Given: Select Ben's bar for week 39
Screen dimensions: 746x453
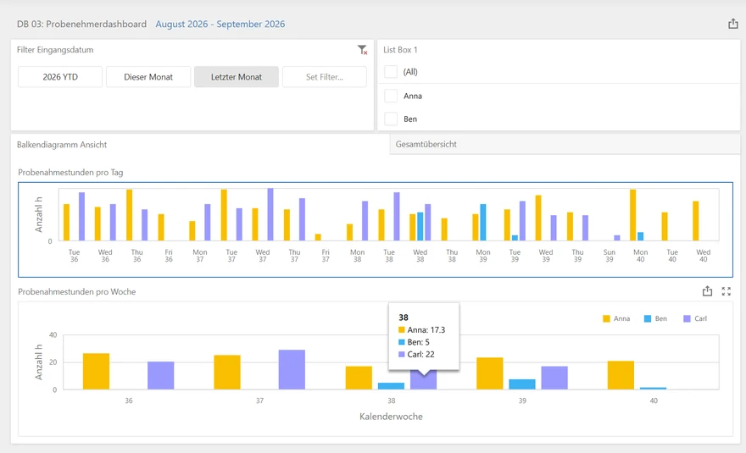Looking at the screenshot, I should (522, 384).
